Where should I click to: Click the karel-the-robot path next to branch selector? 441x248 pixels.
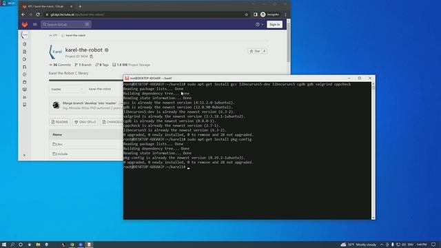click(x=100, y=89)
